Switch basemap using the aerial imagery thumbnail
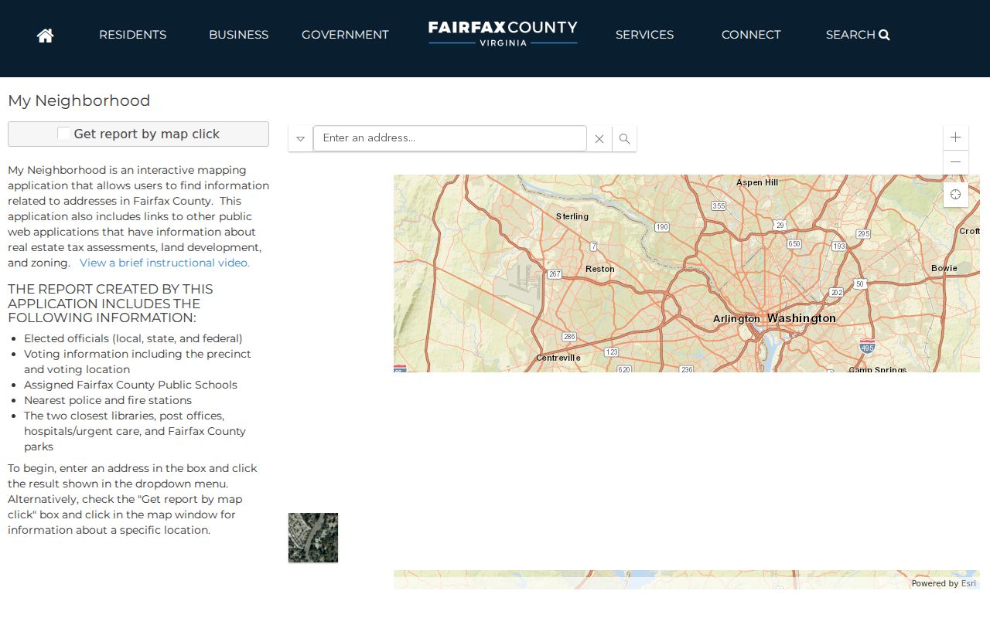 tap(313, 538)
